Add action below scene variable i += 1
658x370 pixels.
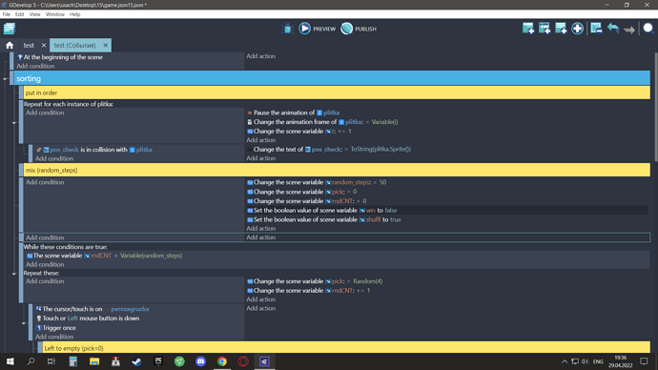click(261, 140)
